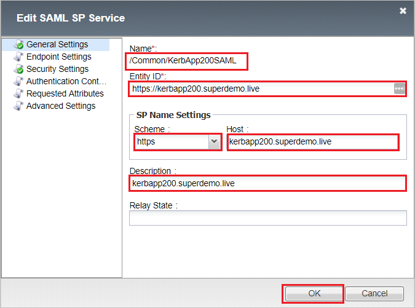The image size is (415, 308).
Task: Close the Edit SAML SP Service dialog
Action: (x=403, y=11)
